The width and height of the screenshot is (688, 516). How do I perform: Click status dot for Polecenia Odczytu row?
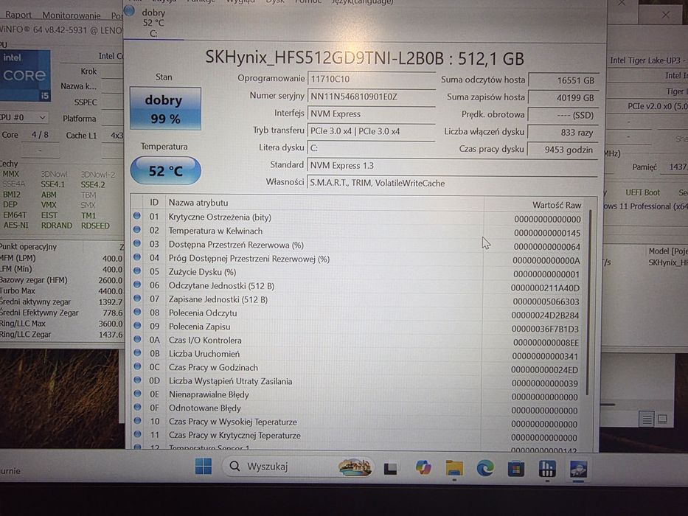click(x=137, y=312)
